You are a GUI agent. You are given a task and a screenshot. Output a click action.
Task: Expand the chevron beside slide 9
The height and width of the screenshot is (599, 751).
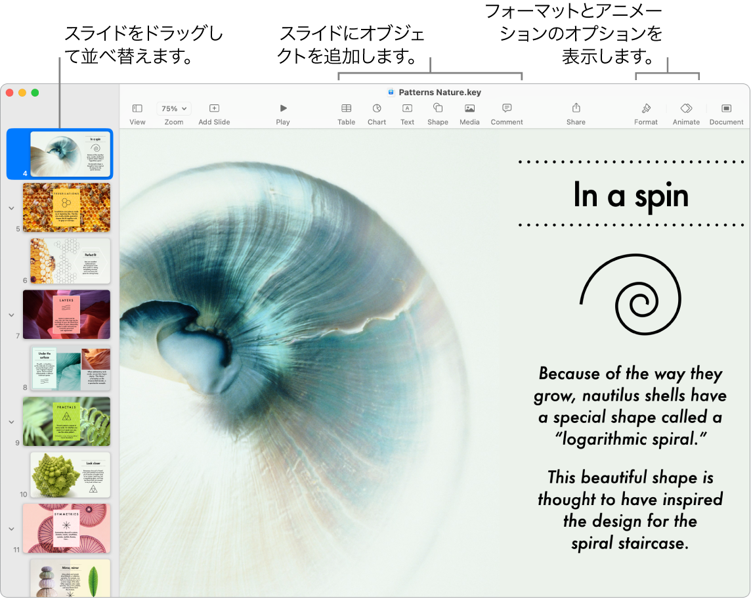tap(11, 421)
